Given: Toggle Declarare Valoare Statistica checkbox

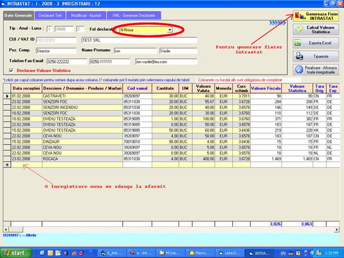Looking at the screenshot, I should pyautogui.click(x=12, y=71).
